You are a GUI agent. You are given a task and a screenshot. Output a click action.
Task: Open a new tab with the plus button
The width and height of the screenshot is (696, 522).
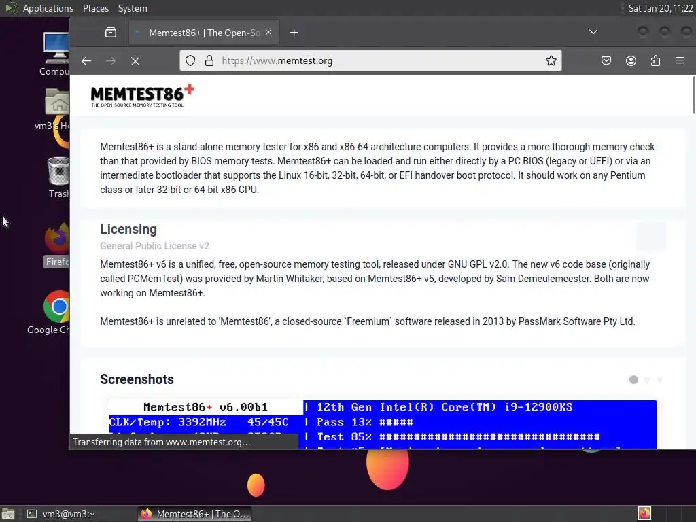[x=294, y=33]
